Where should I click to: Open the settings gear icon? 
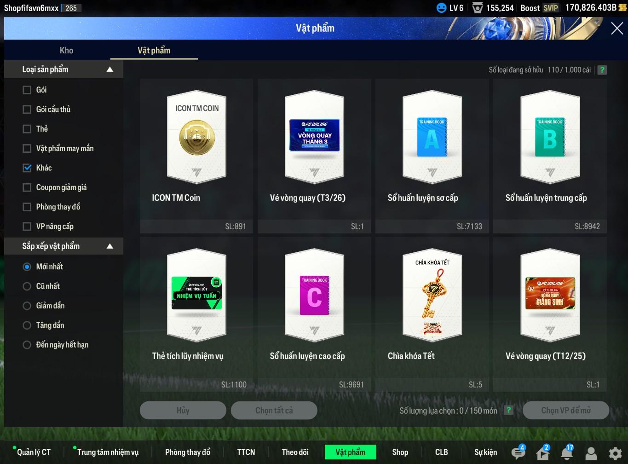point(615,453)
